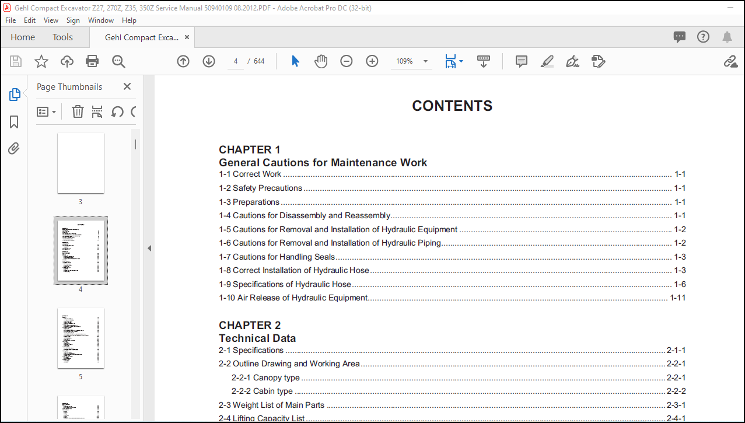Screen dimensions: 745x423
Task: Select page 4 thumbnail
Action: 81,250
